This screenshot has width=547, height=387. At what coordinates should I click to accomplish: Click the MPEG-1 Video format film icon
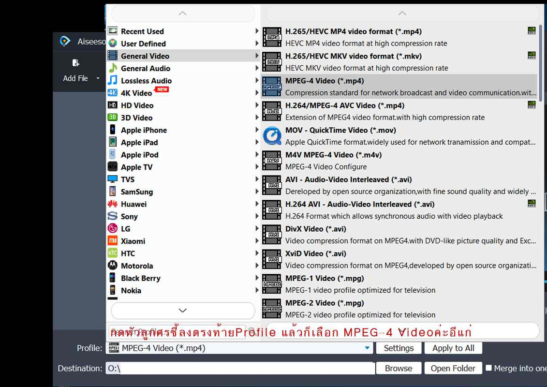pyautogui.click(x=272, y=284)
